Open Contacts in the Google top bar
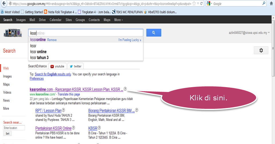Image resolution: width=275 pixels, height=144 pixels. pyautogui.click(x=94, y=20)
